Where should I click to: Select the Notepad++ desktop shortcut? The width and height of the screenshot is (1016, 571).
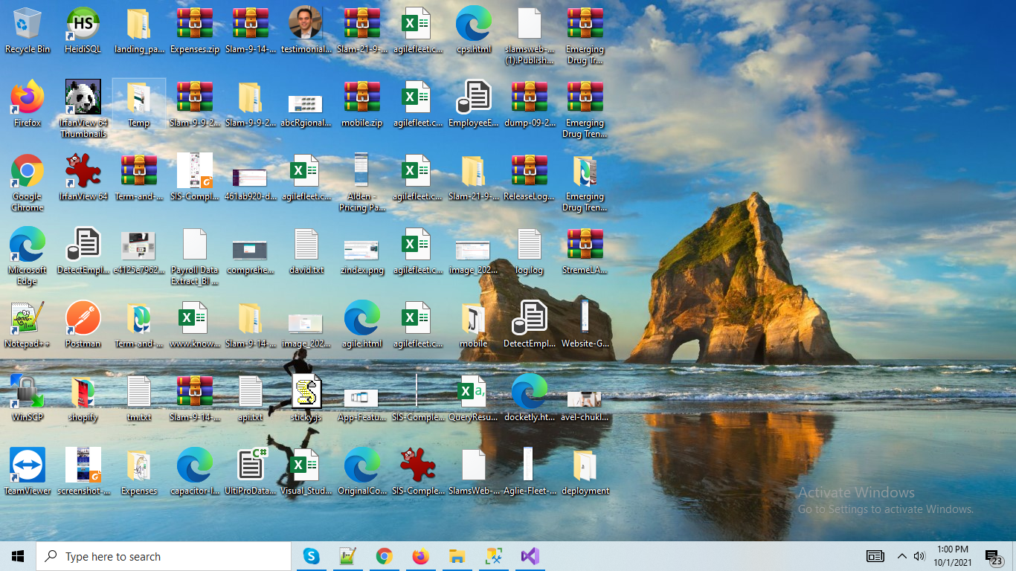(28, 318)
